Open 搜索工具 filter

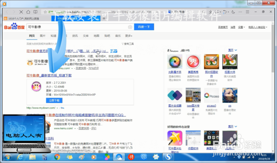click(x=127, y=44)
